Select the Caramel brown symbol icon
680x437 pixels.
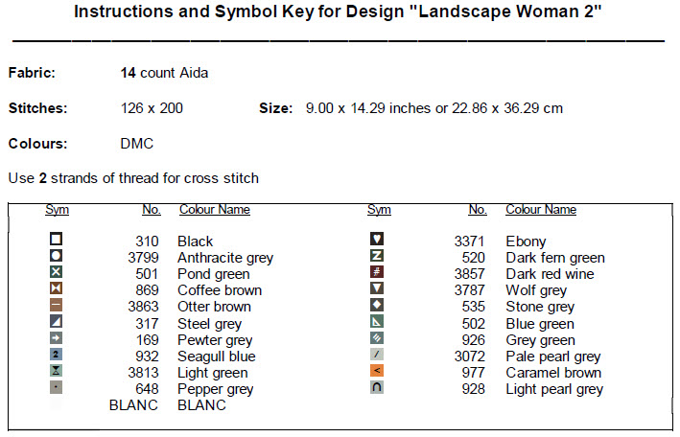pos(377,371)
